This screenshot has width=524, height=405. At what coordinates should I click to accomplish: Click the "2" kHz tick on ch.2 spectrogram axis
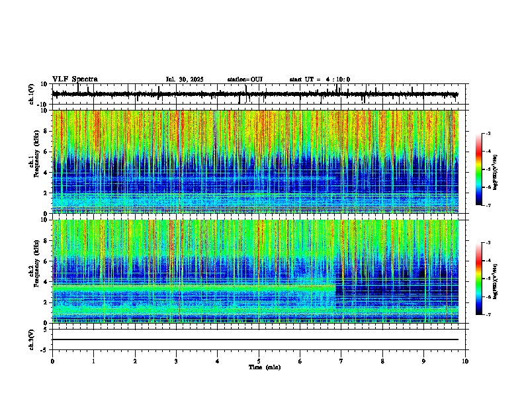pyautogui.click(x=46, y=302)
